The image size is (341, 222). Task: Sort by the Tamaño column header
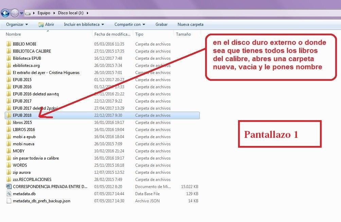coord(183,34)
